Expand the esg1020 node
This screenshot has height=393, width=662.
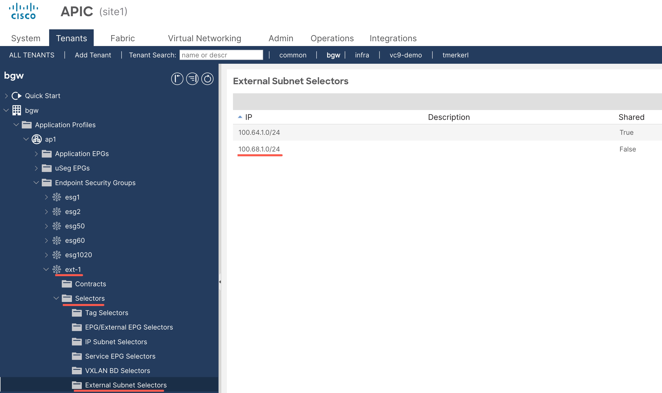[x=46, y=255]
